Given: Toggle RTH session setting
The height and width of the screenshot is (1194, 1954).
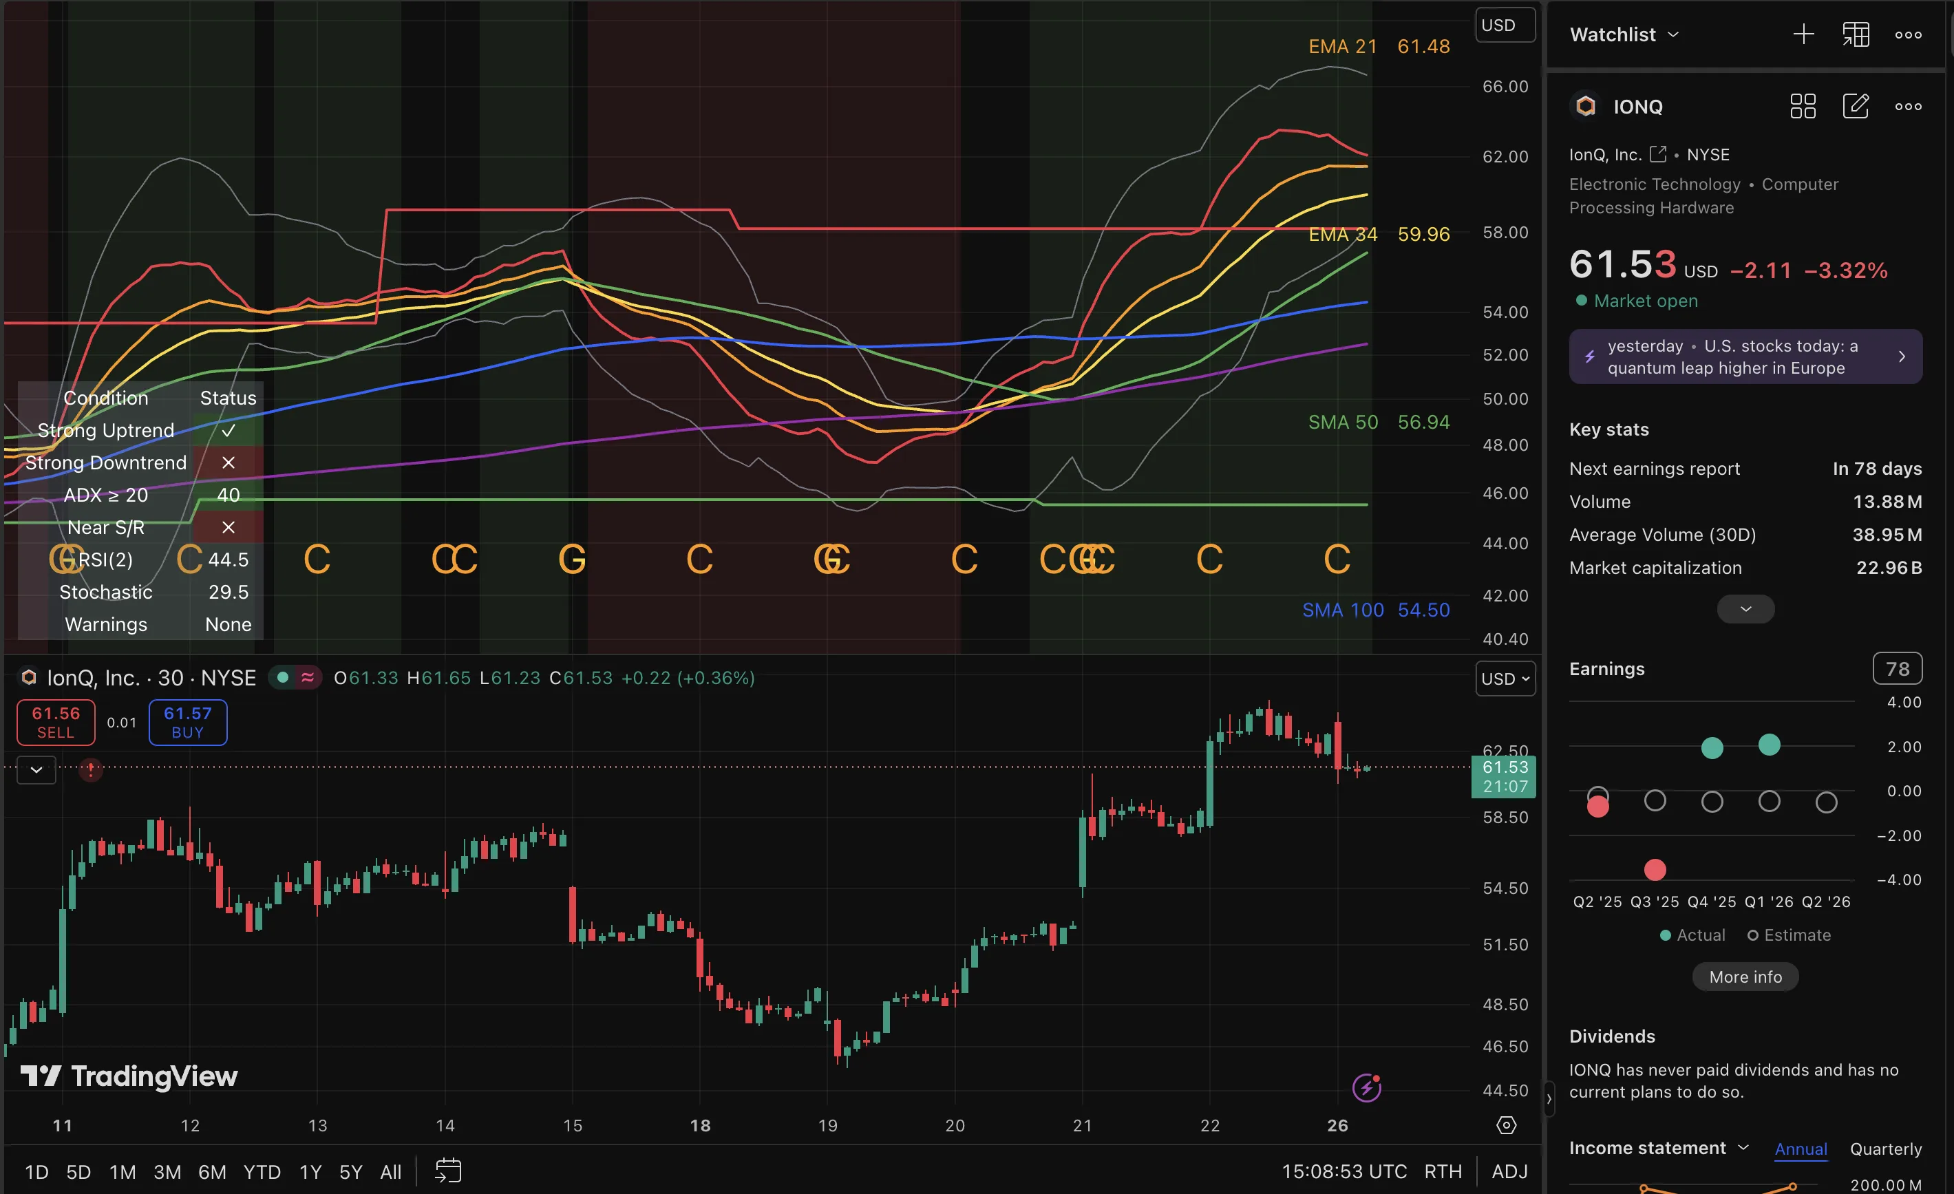Looking at the screenshot, I should (x=1443, y=1171).
